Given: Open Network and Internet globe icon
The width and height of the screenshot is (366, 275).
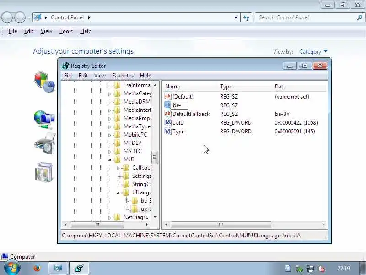Looking at the screenshot, I should click(44, 120).
